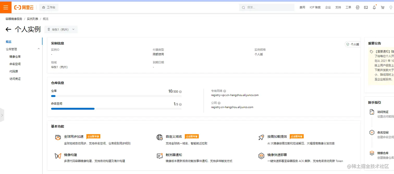Open 命名空间 in the sidebar
This screenshot has height=174, width=394.
15,64
